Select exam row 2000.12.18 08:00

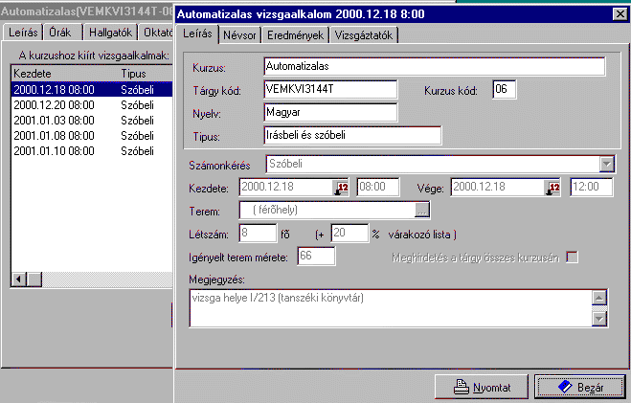[x=92, y=89]
